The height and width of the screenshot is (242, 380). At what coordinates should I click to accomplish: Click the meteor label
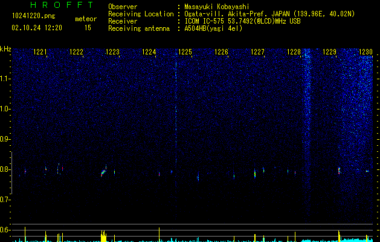tap(86, 19)
